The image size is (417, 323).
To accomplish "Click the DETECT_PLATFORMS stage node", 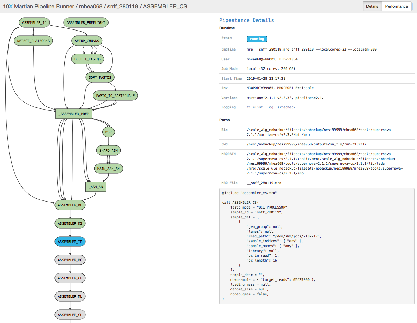I will [33, 41].
